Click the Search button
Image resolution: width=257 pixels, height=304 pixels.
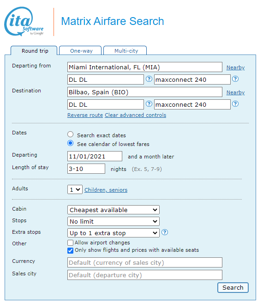pyautogui.click(x=233, y=287)
